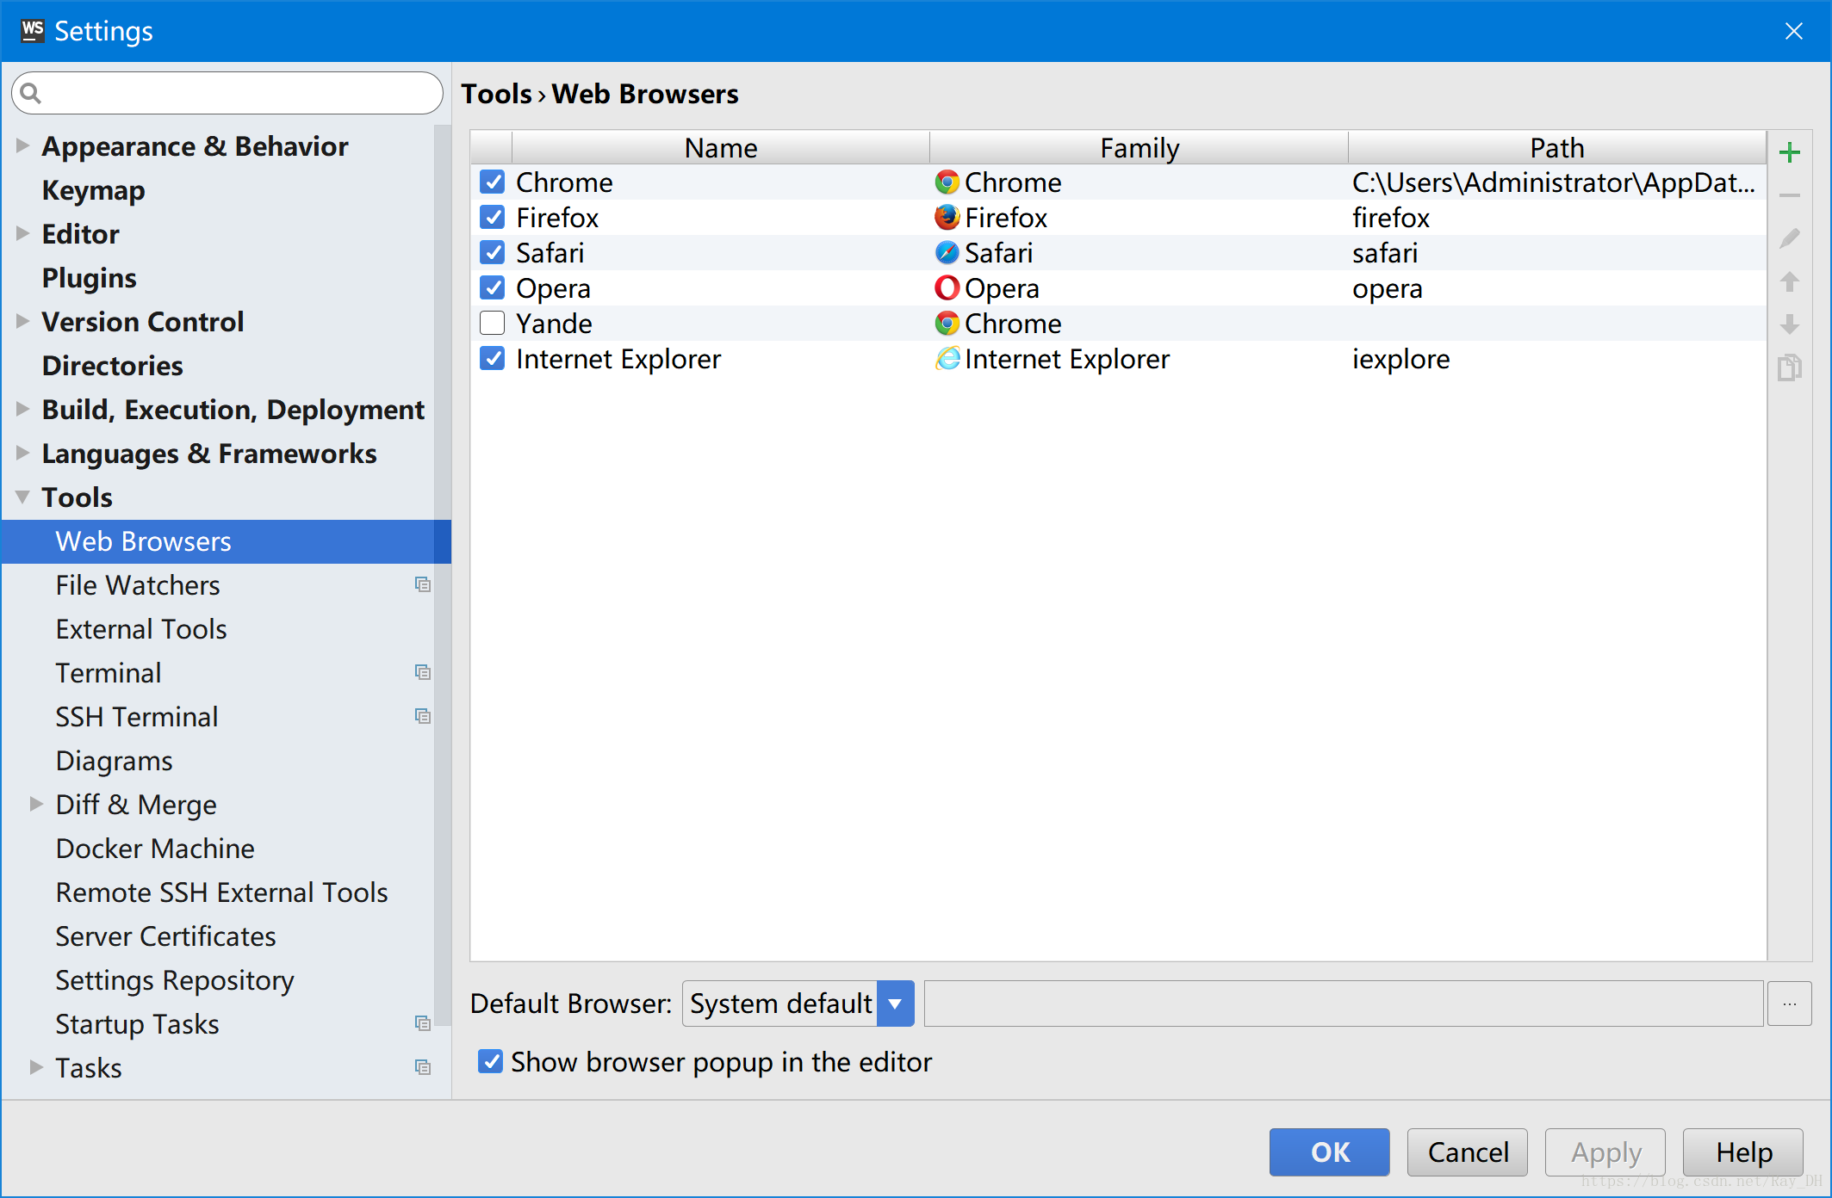
Task: Open the Plugins settings page
Action: [x=89, y=278]
